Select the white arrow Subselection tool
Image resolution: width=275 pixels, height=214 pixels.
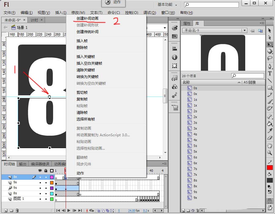pyautogui.click(x=270, y=37)
